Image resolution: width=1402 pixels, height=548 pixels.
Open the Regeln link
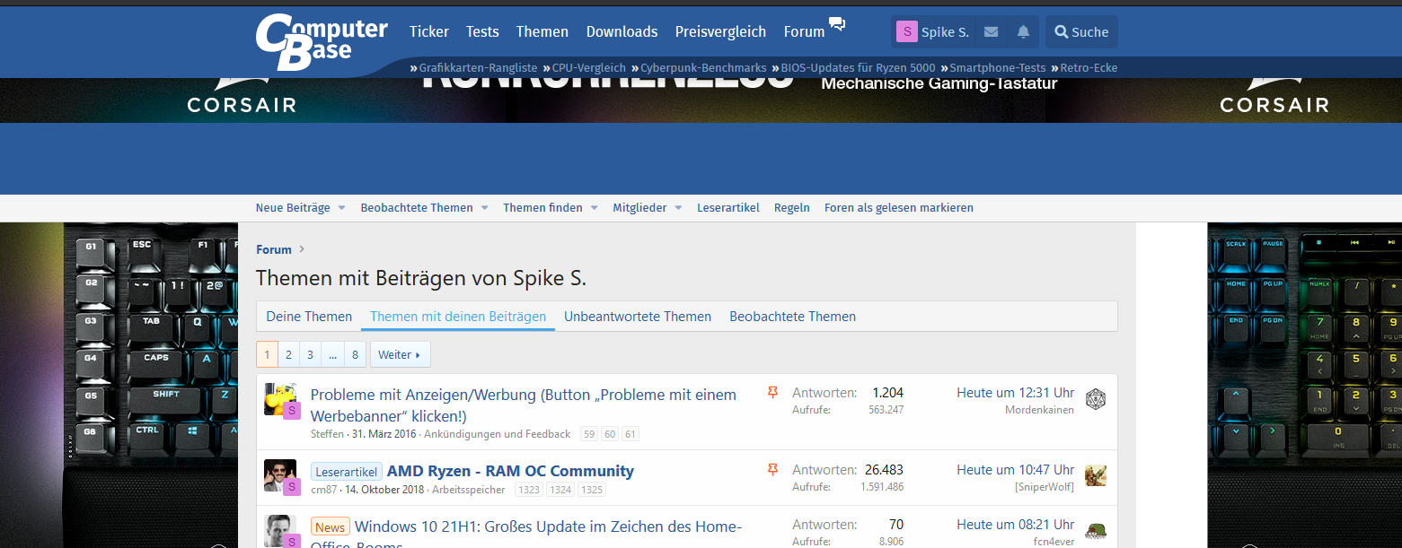(x=790, y=208)
